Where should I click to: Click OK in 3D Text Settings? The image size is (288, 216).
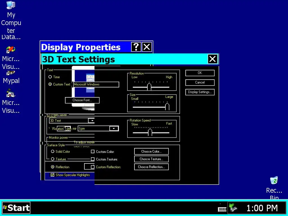pos(200,73)
